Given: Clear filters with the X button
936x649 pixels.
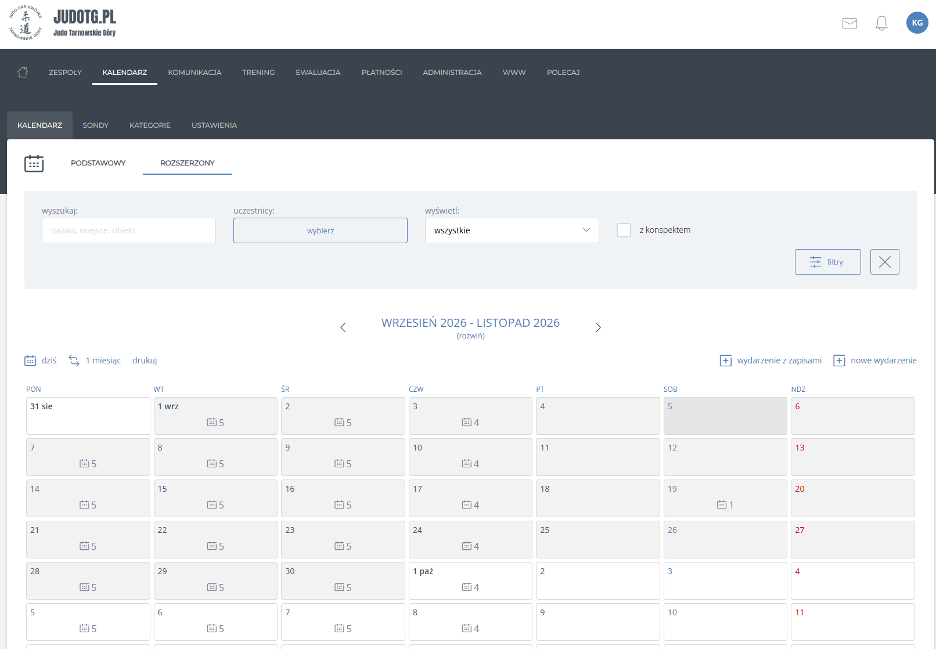Looking at the screenshot, I should point(884,262).
